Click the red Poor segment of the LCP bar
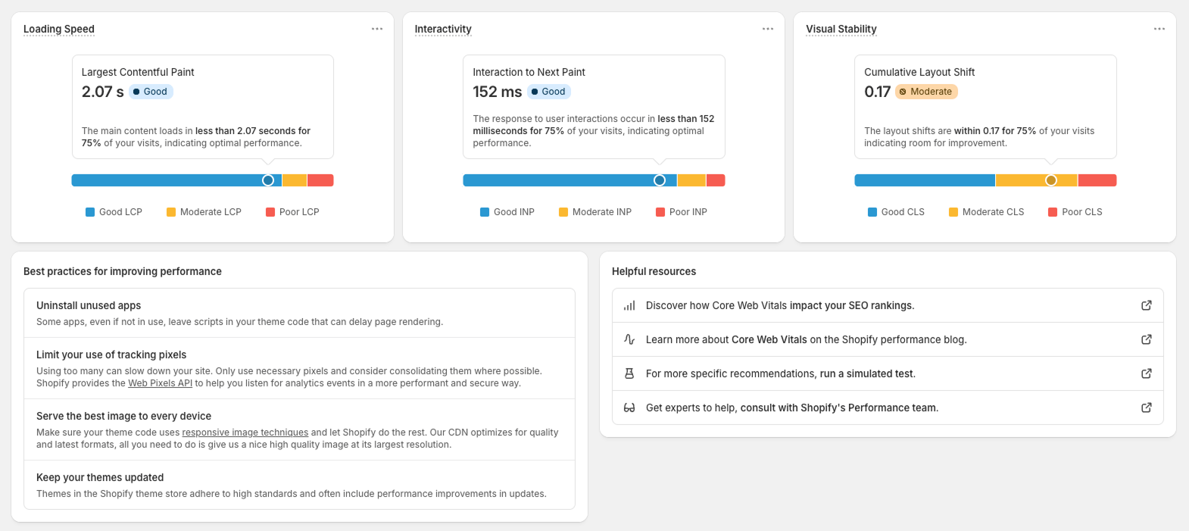1189x531 pixels. coord(320,180)
